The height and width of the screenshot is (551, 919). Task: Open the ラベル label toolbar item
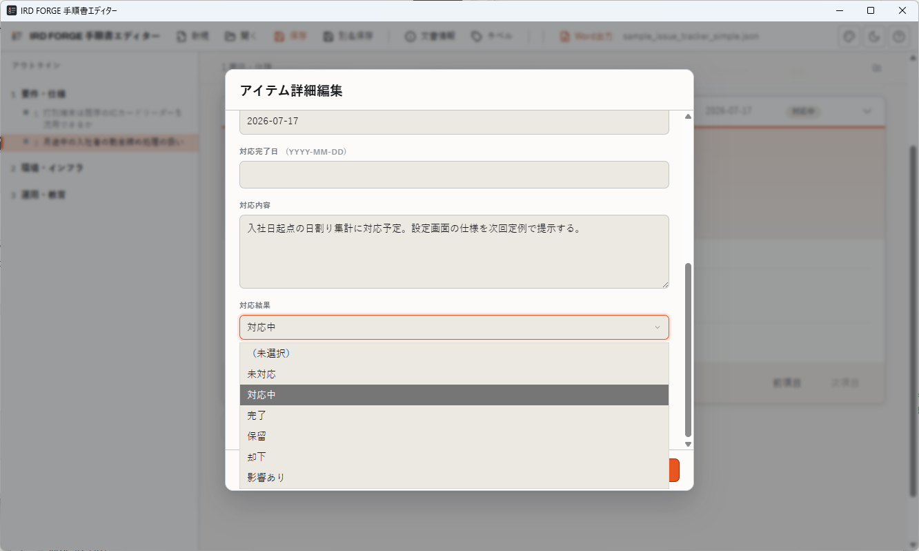492,37
